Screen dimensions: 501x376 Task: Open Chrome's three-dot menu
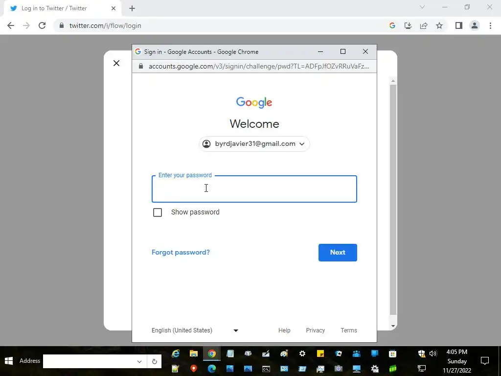490,25
